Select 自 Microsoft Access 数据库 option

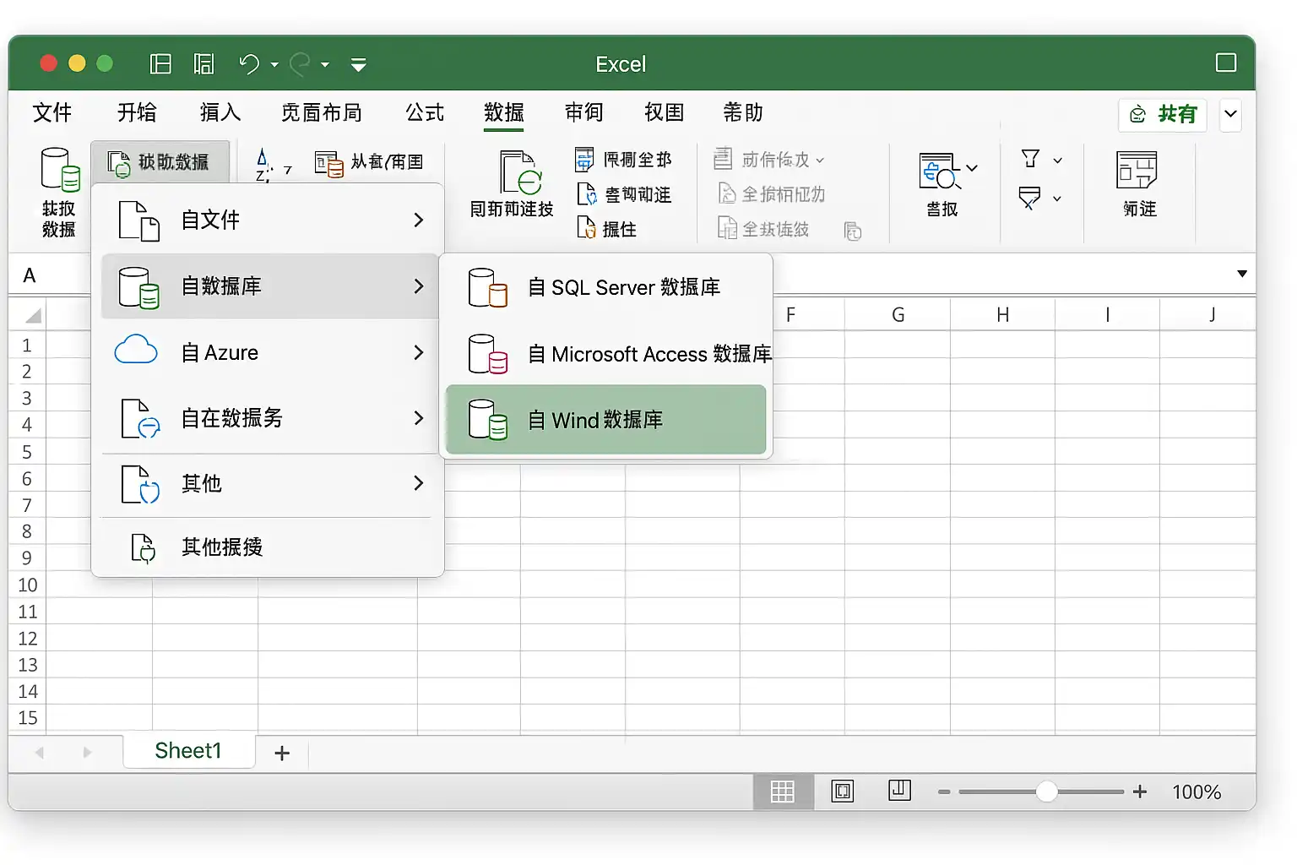(605, 354)
